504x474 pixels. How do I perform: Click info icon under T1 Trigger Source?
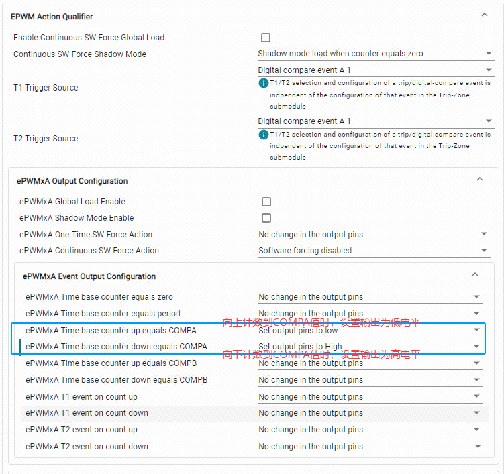[x=263, y=84]
